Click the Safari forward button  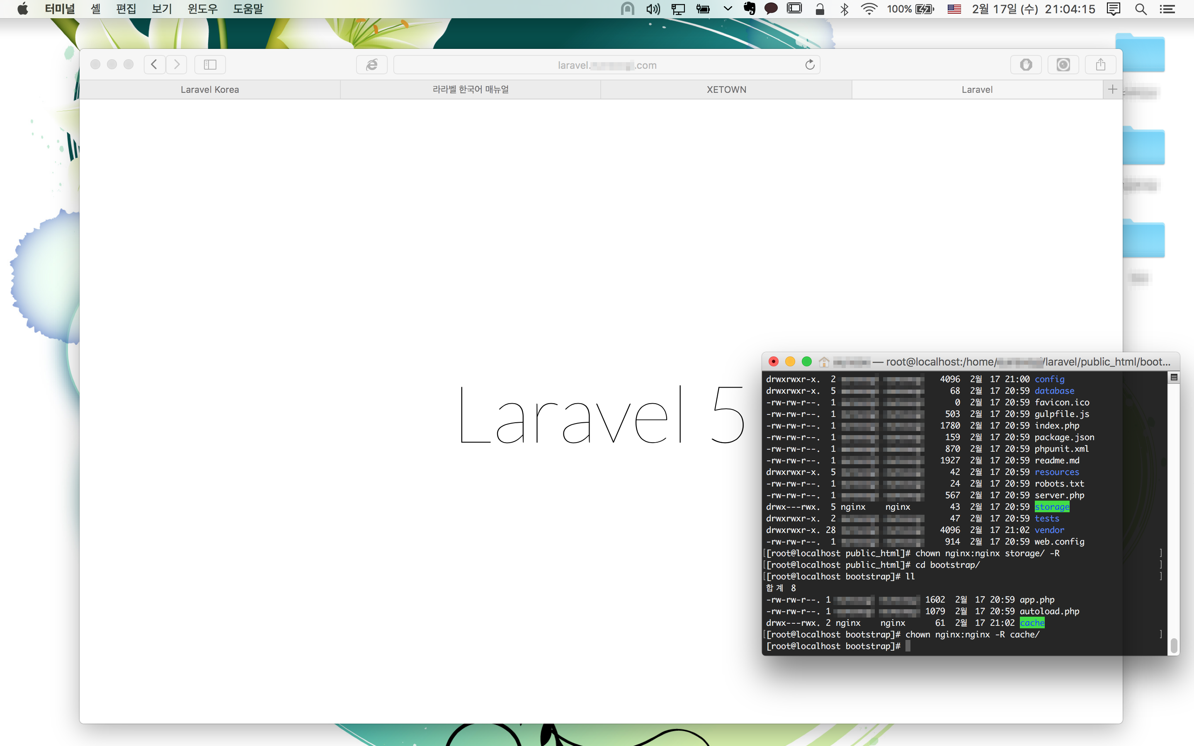(177, 65)
